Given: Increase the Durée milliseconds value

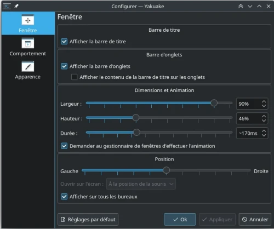Looking at the screenshot, I should pyautogui.click(x=264, y=131).
